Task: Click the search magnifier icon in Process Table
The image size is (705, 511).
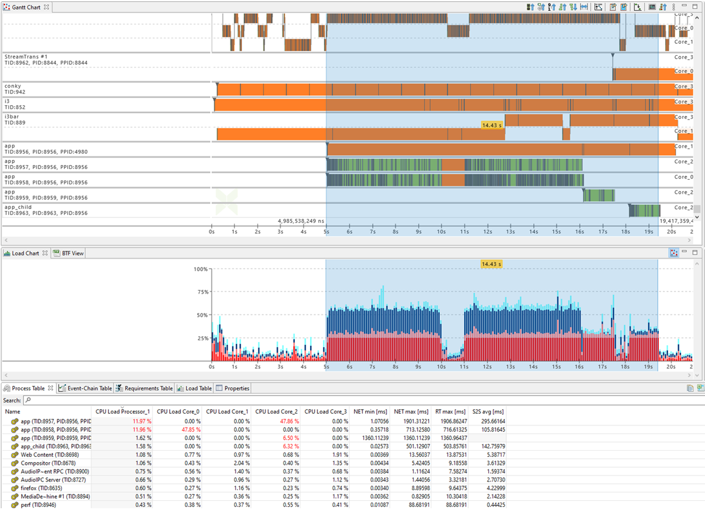Action: [x=27, y=401]
